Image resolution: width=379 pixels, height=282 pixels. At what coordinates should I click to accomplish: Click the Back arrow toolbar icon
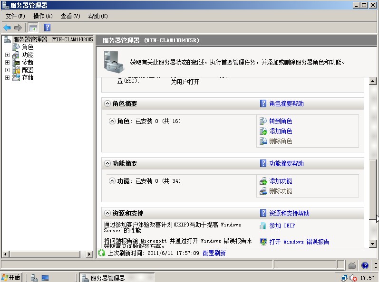7,28
